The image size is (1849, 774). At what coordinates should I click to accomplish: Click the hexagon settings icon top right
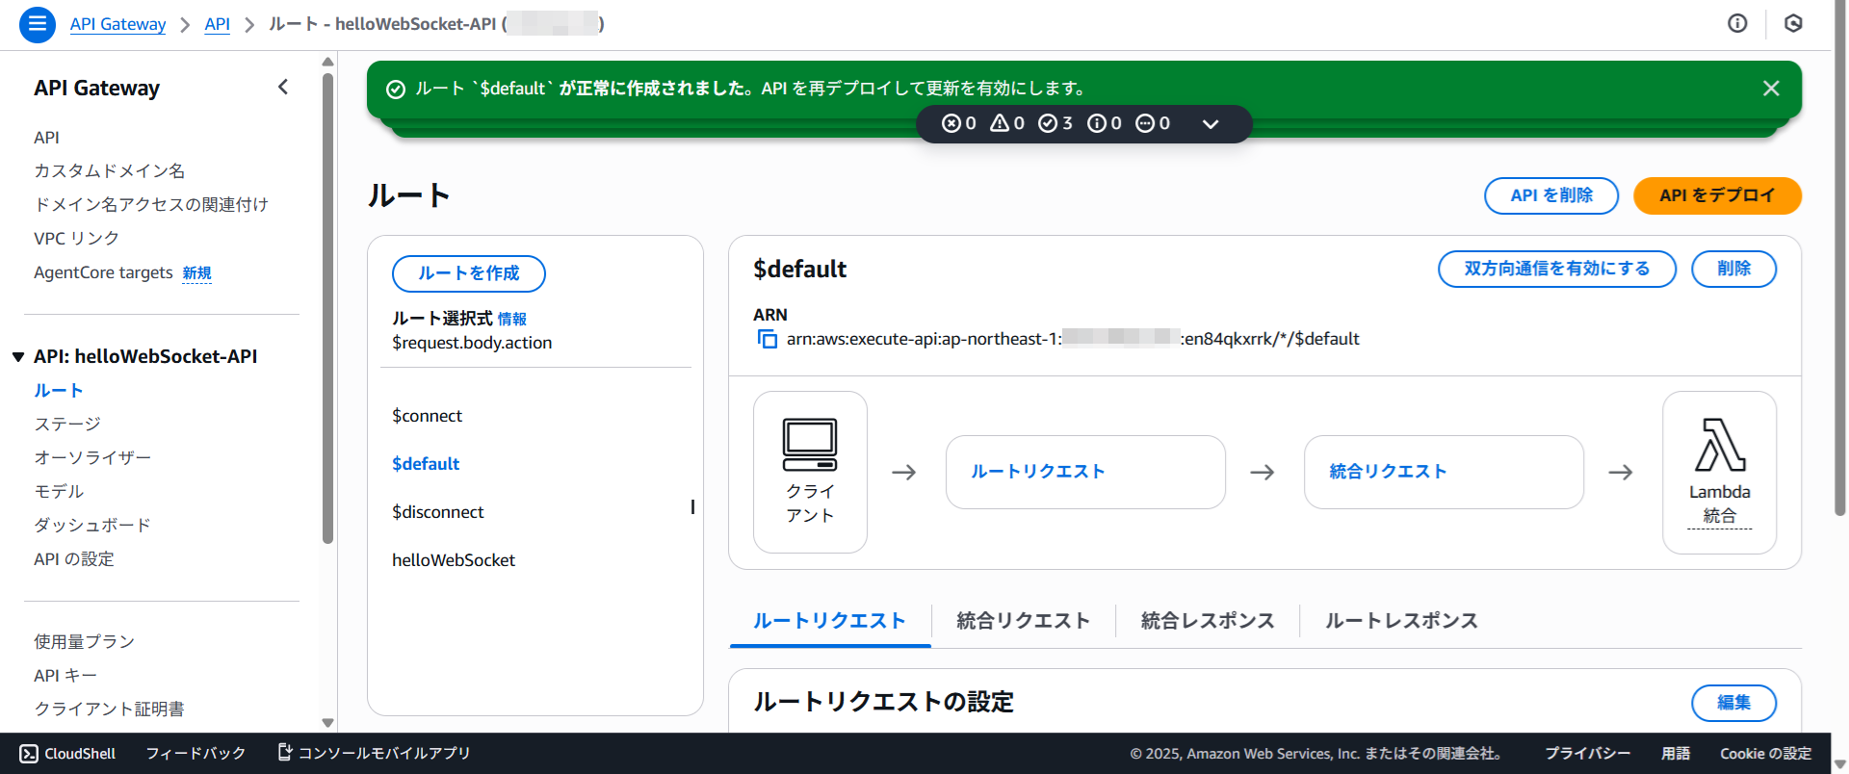click(x=1793, y=24)
